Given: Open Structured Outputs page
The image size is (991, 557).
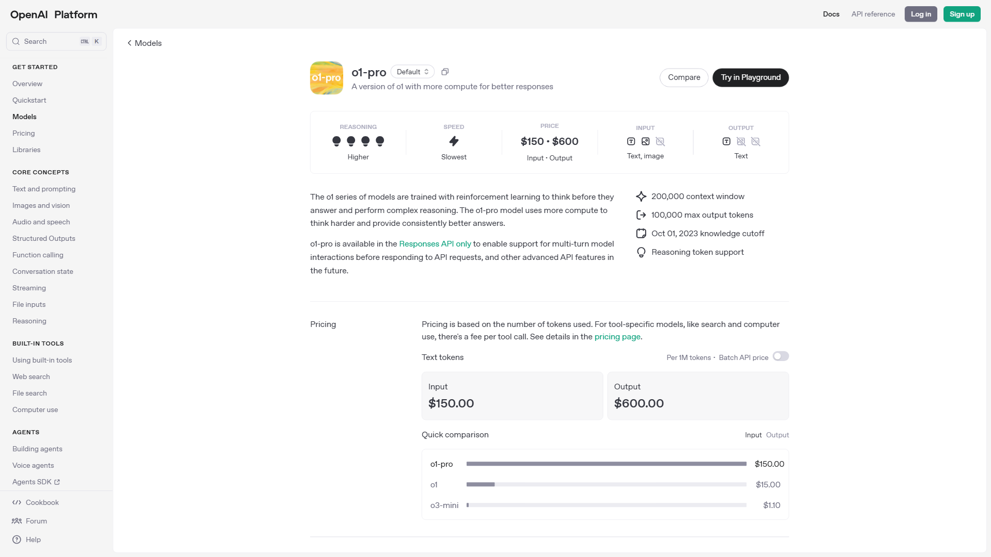Looking at the screenshot, I should tap(44, 238).
